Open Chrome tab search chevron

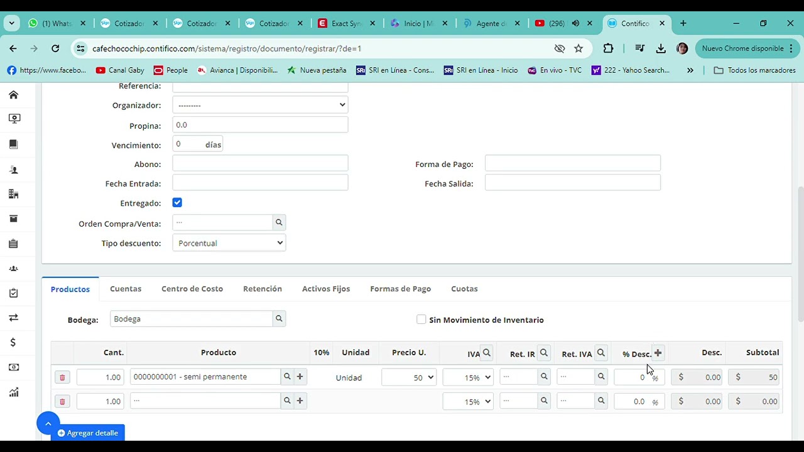pyautogui.click(x=11, y=23)
